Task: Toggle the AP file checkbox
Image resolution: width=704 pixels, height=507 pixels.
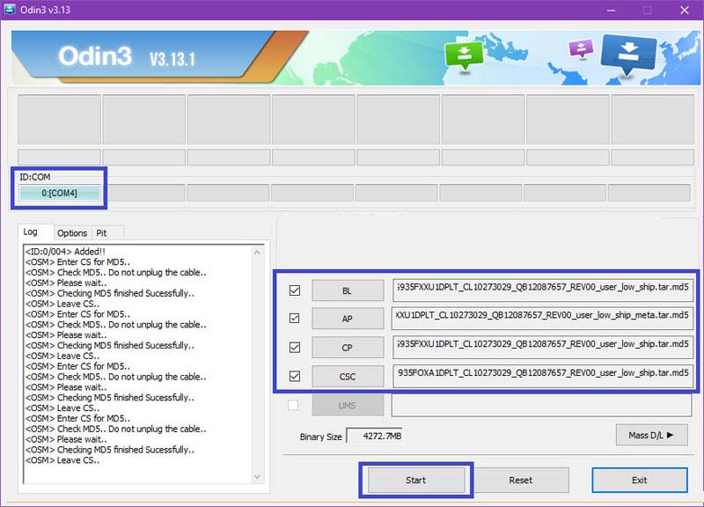Action: coord(294,319)
